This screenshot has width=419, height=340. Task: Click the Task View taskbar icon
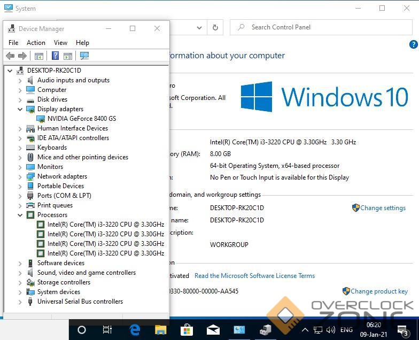point(107,330)
